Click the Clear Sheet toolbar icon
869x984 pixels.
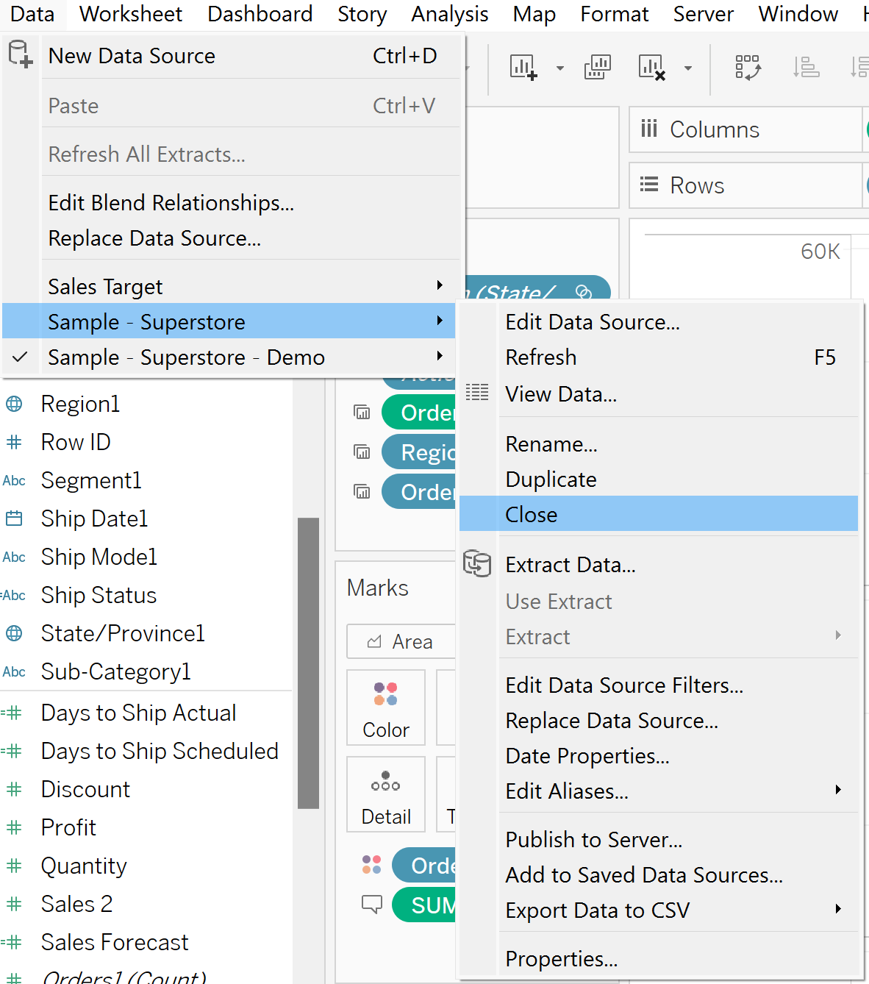click(x=651, y=68)
